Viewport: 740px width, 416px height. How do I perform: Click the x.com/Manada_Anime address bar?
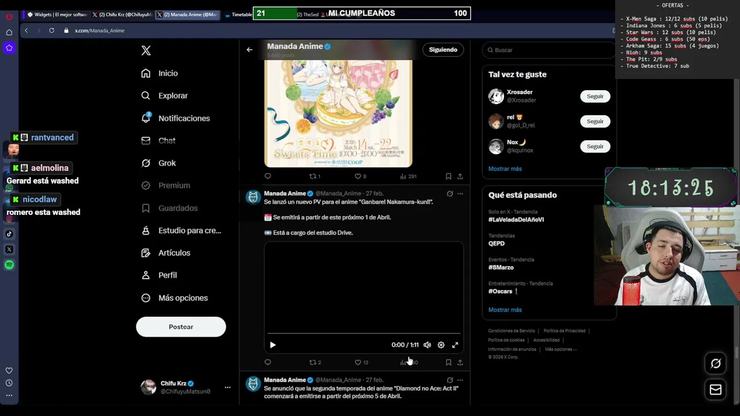pyautogui.click(x=99, y=31)
